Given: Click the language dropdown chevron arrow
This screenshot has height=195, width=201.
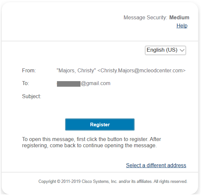Looking at the screenshot, I should coord(182,50).
